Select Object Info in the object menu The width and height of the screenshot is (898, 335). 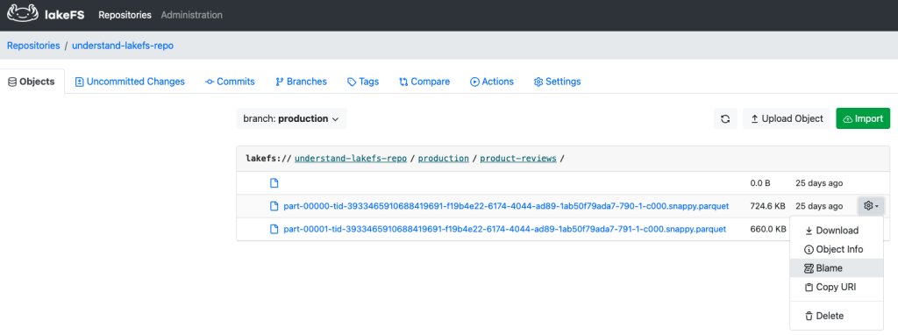[x=837, y=249]
